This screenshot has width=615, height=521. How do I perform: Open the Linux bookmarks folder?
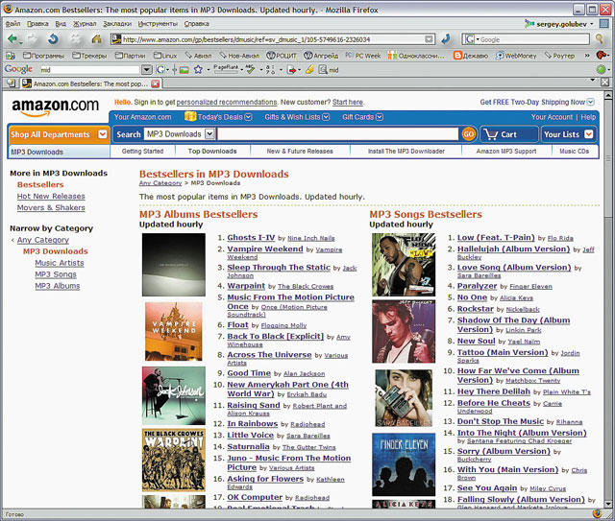(165, 56)
